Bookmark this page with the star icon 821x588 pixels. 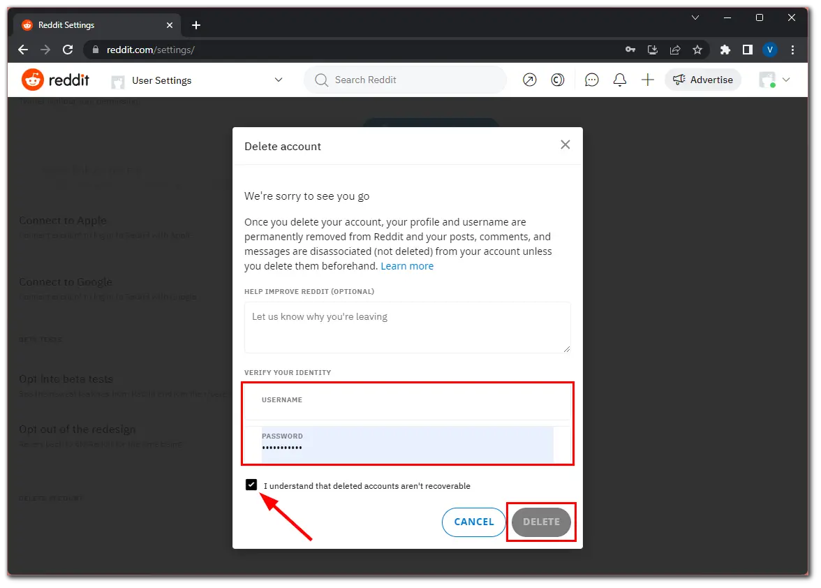click(x=697, y=50)
